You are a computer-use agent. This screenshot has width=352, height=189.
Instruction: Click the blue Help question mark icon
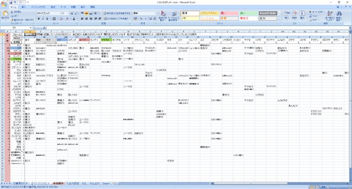click(x=338, y=7)
